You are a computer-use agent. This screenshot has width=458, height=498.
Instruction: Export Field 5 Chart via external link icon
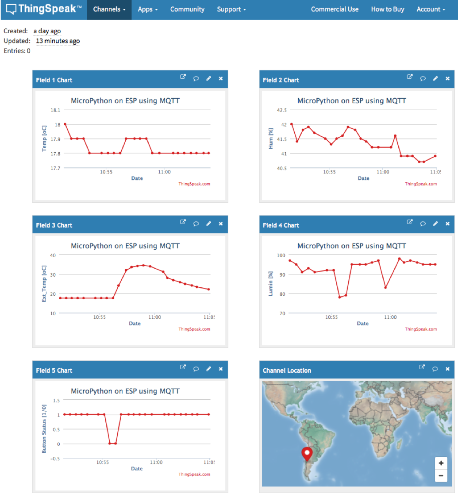pyautogui.click(x=183, y=367)
